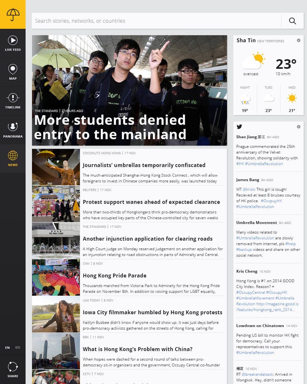
Task: Switch language to EN
Action: coord(7,348)
